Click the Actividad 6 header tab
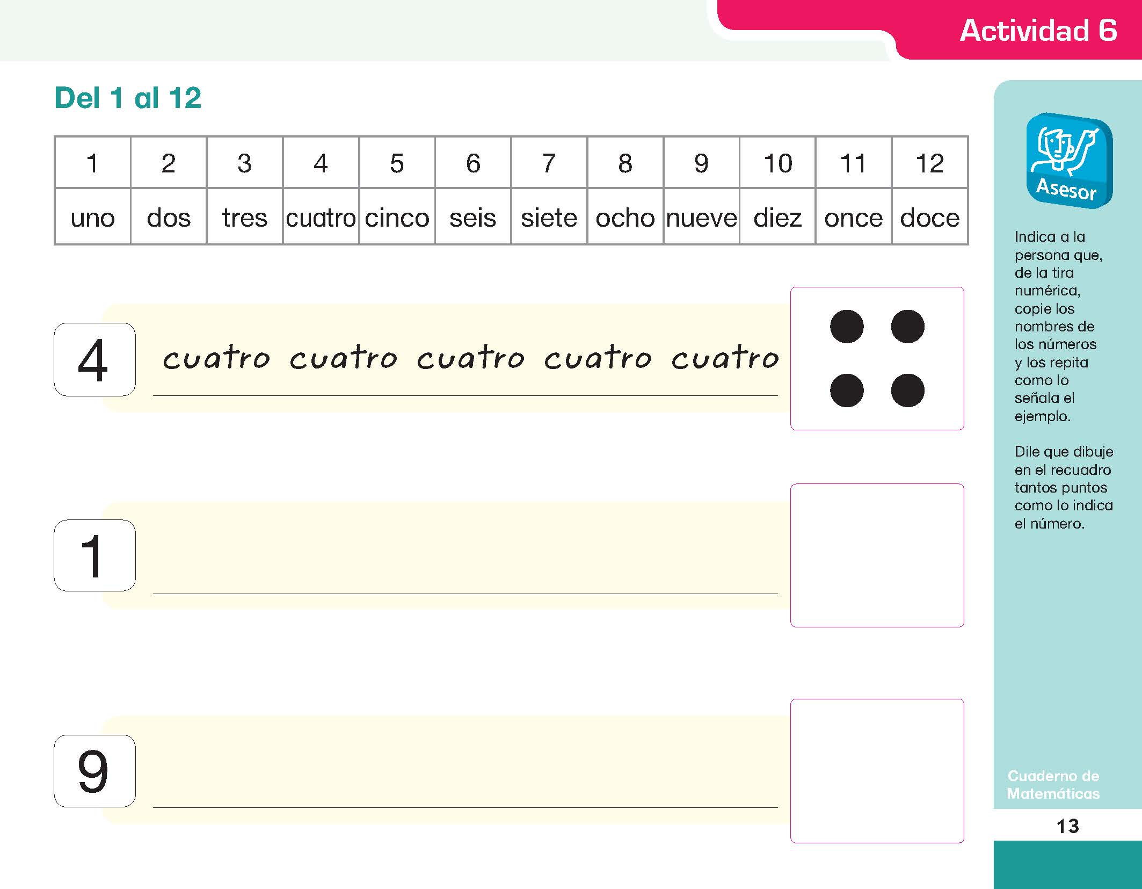The width and height of the screenshot is (1142, 889). click(1038, 30)
